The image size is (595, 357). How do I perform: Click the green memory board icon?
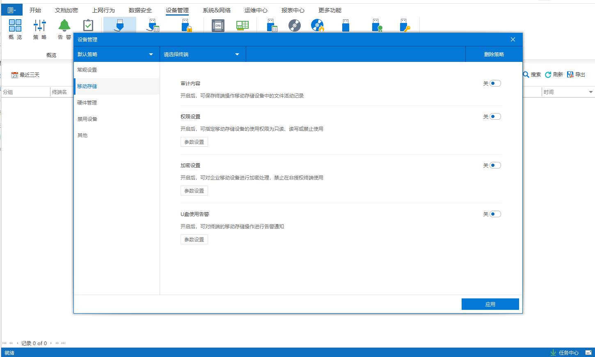(x=243, y=25)
